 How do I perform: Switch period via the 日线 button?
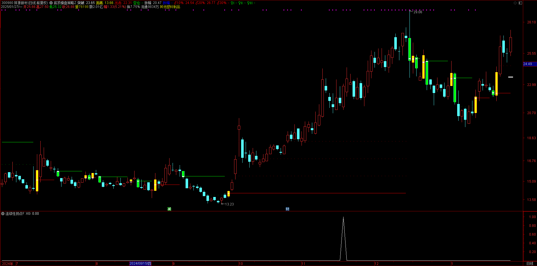pyautogui.click(x=530, y=263)
